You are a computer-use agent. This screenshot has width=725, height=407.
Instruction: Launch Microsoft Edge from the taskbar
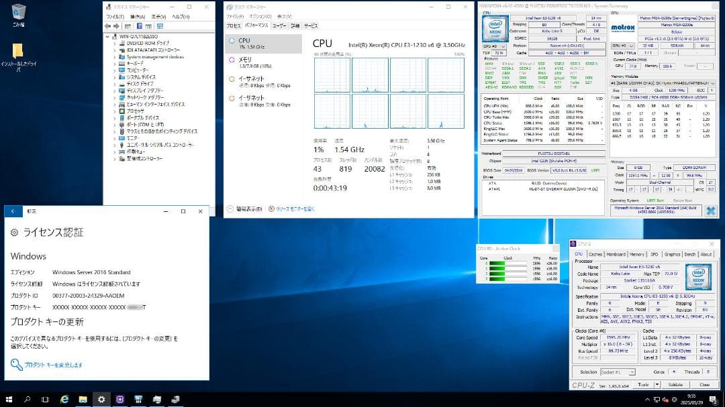(64, 400)
